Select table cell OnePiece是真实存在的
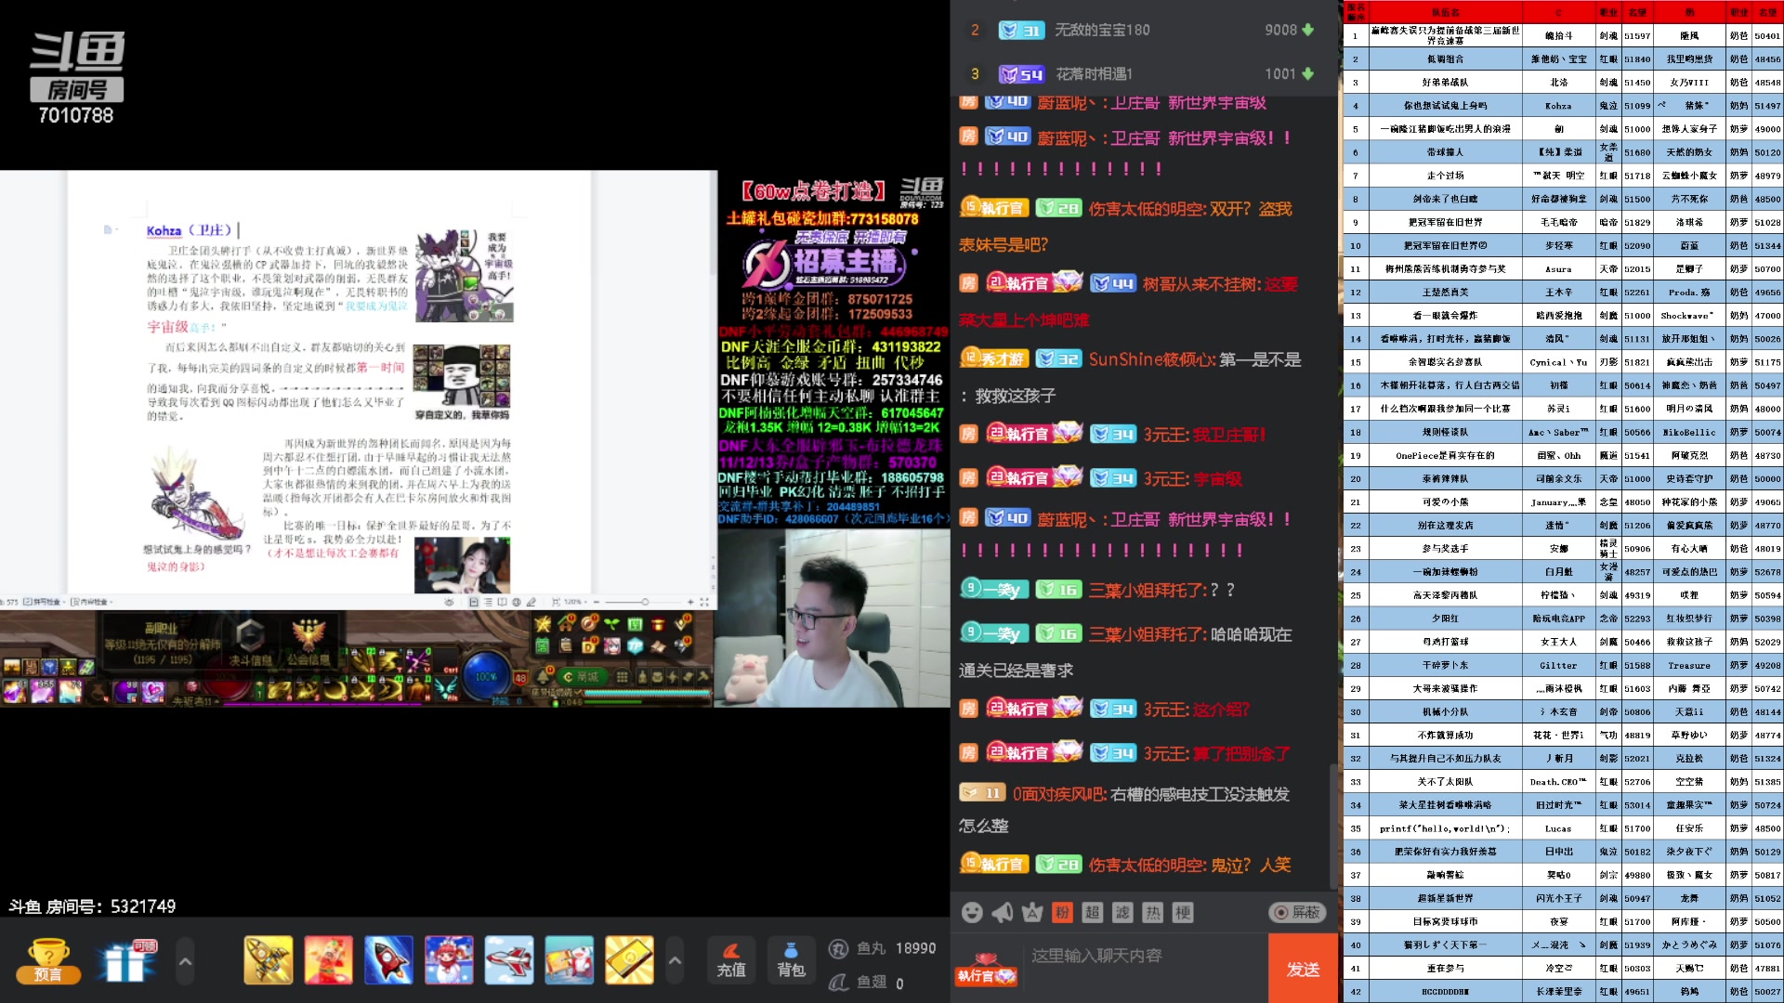This screenshot has width=1784, height=1003. click(x=1445, y=456)
